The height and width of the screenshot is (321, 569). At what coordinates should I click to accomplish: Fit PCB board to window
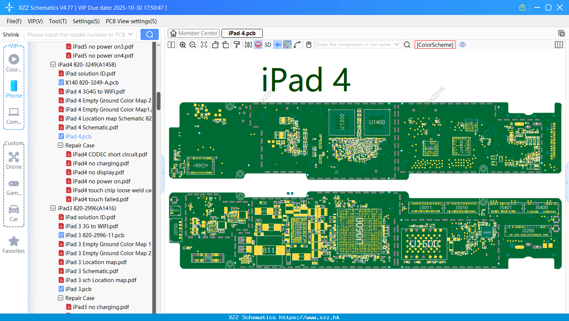[204, 45]
